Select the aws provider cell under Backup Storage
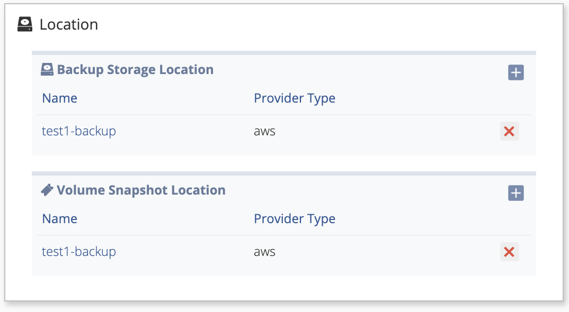 point(264,131)
